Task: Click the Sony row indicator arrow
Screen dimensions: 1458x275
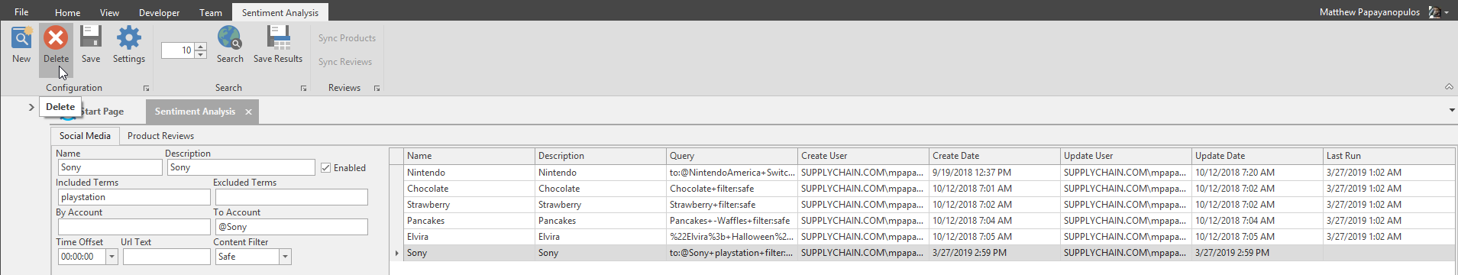Action: click(x=396, y=253)
